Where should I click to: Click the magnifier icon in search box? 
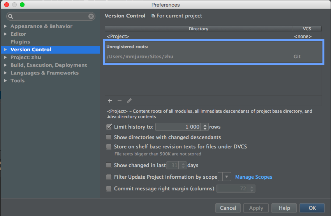pyautogui.click(x=11, y=16)
